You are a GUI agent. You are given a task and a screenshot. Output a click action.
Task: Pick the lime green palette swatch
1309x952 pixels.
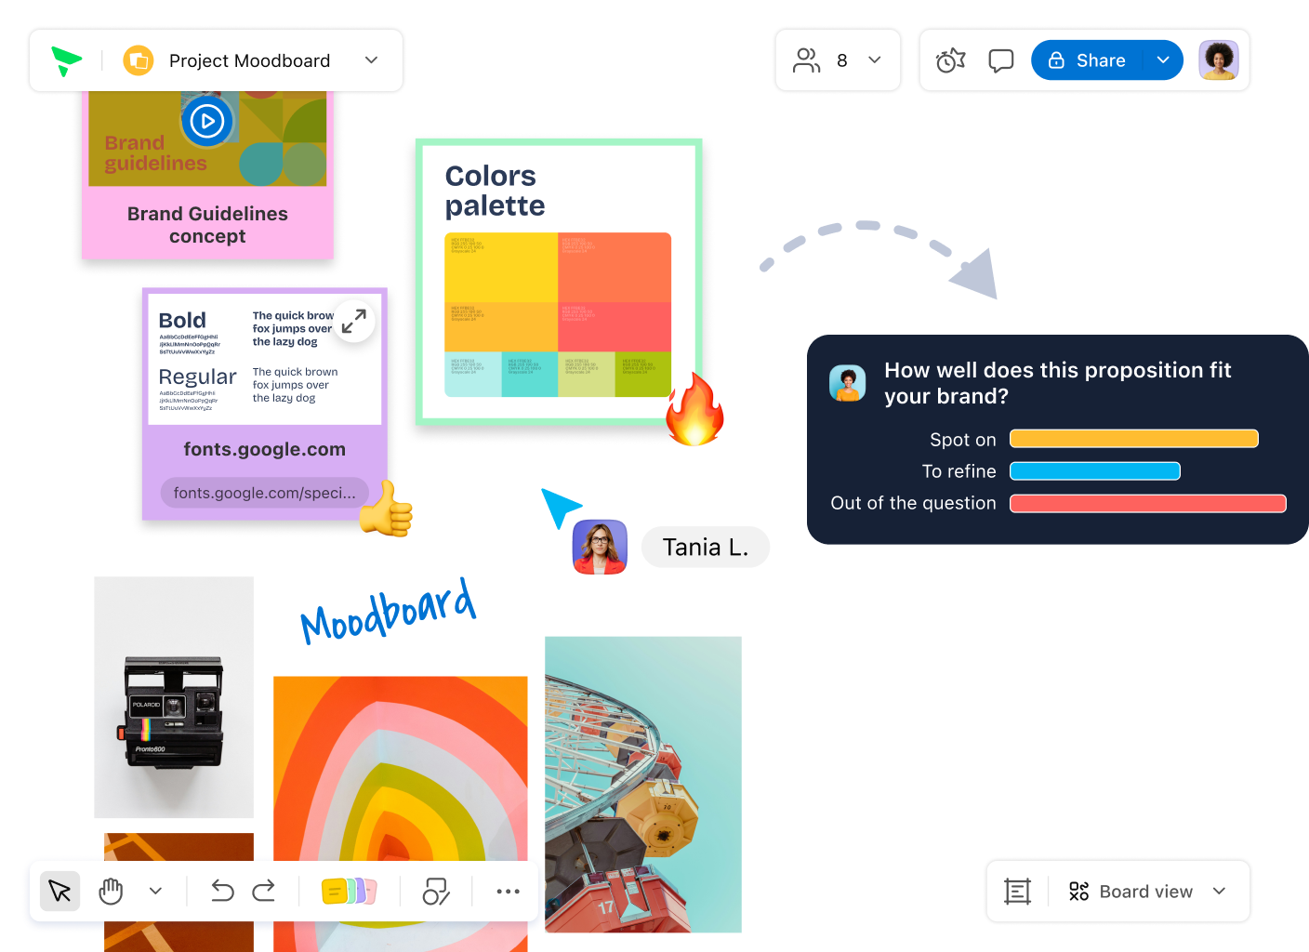pyautogui.click(x=643, y=374)
